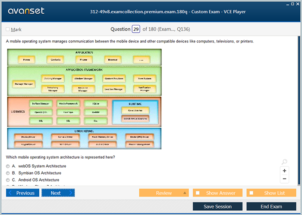This screenshot has height=215, width=302.
Task: Pick answer C Android OS Architecture
Action: pos(8,180)
